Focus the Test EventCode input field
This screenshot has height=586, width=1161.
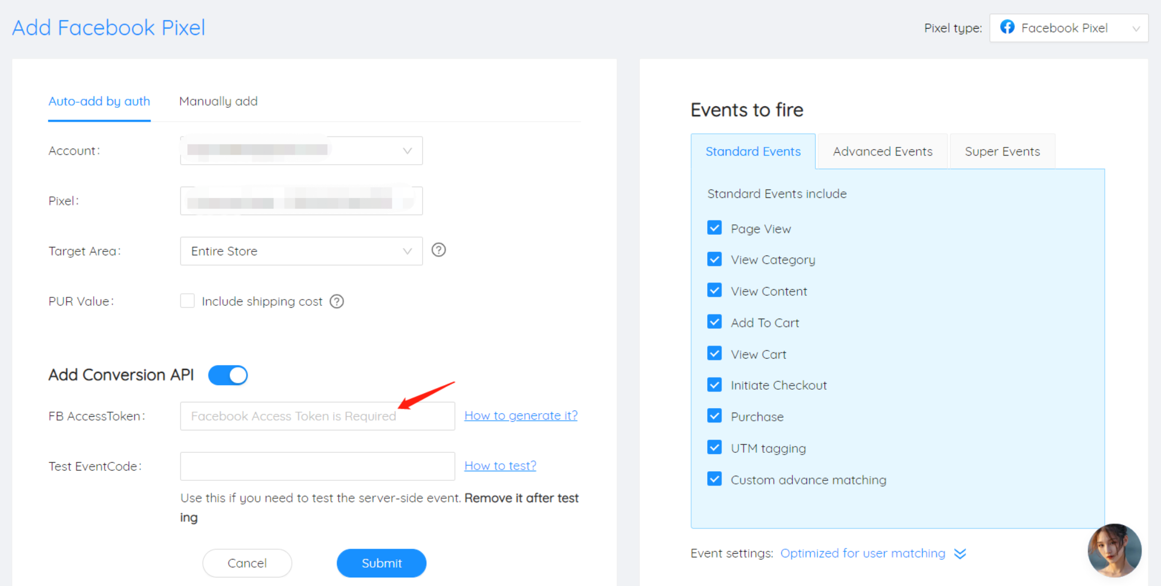point(317,466)
